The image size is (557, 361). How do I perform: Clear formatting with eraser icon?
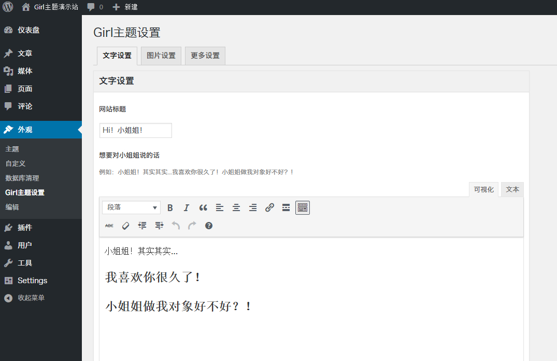click(x=126, y=226)
